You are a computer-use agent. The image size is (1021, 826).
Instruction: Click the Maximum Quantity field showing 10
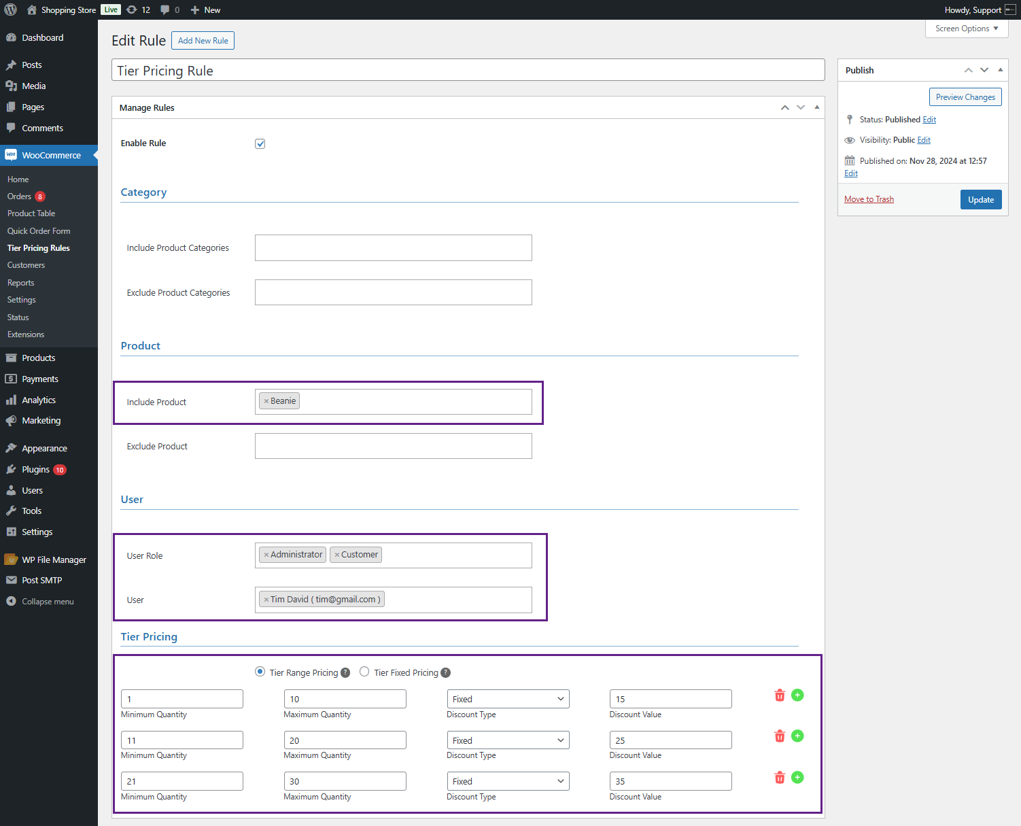345,699
